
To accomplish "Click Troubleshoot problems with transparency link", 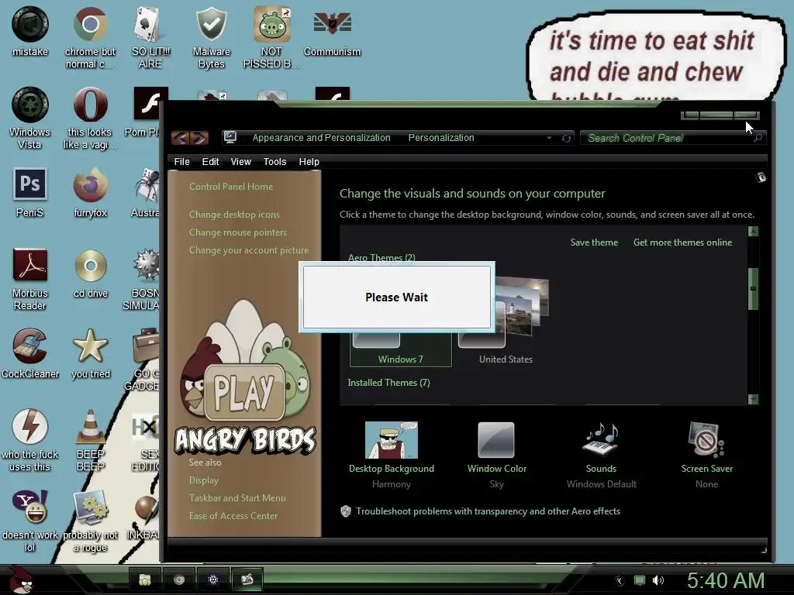I will [x=488, y=511].
